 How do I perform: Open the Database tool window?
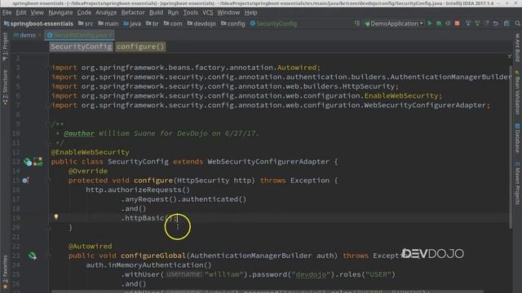tap(517, 138)
